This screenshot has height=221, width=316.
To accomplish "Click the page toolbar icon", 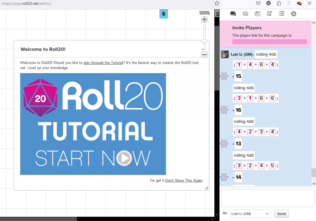I will [x=163, y=14].
